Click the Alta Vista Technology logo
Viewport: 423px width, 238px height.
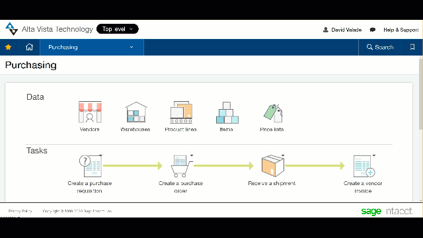[x=11, y=29]
